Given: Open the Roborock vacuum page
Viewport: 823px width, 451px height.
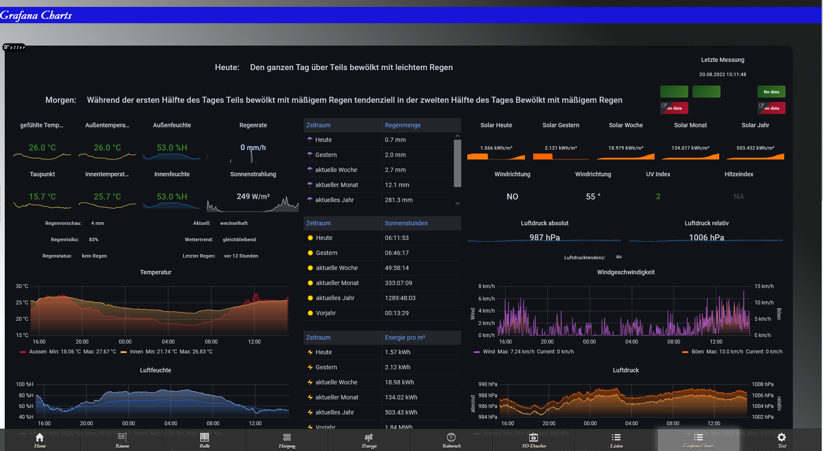Looking at the screenshot, I should pyautogui.click(x=451, y=440).
